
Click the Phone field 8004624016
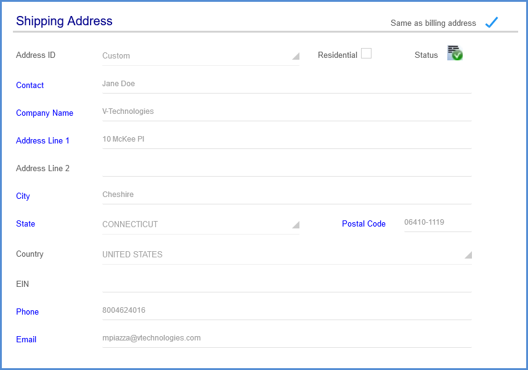click(x=287, y=310)
